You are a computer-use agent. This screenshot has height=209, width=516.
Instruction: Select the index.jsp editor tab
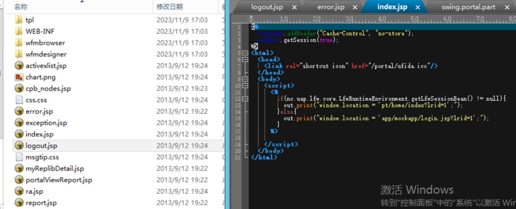point(392,7)
